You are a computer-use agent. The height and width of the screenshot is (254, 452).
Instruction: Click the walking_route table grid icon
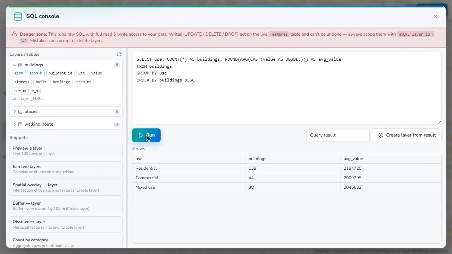20,124
